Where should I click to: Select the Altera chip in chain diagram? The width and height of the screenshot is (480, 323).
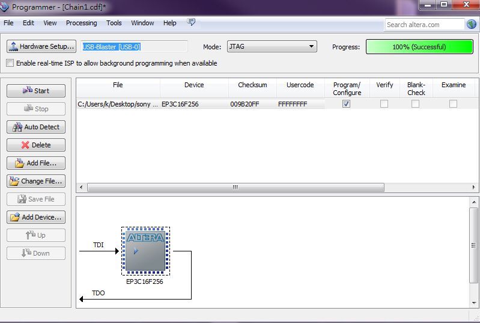(x=145, y=251)
